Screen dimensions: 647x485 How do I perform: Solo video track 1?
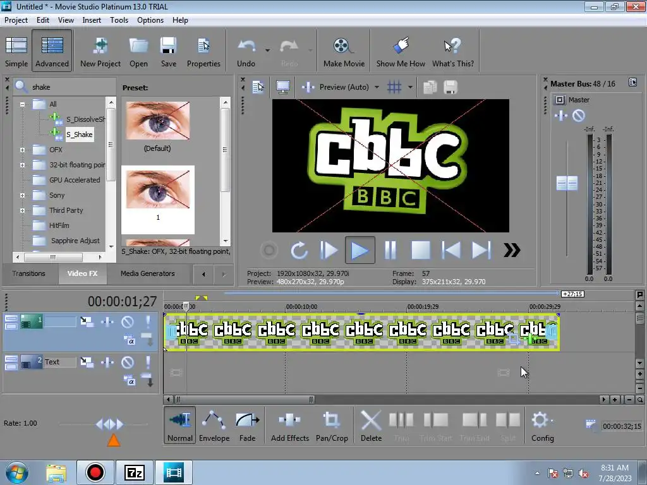[148, 321]
